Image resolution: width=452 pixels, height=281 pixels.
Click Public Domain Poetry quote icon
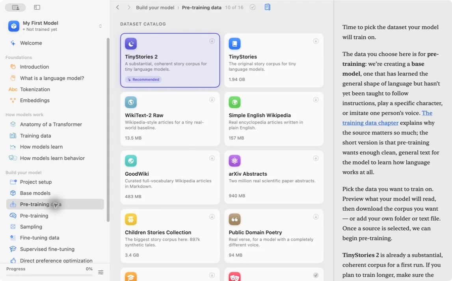(234, 219)
